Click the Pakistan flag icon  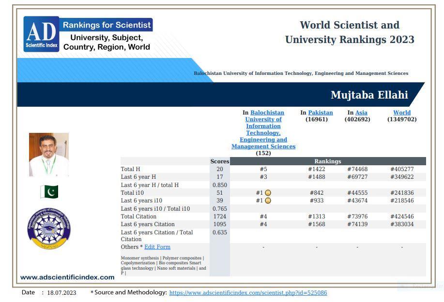click(x=49, y=192)
